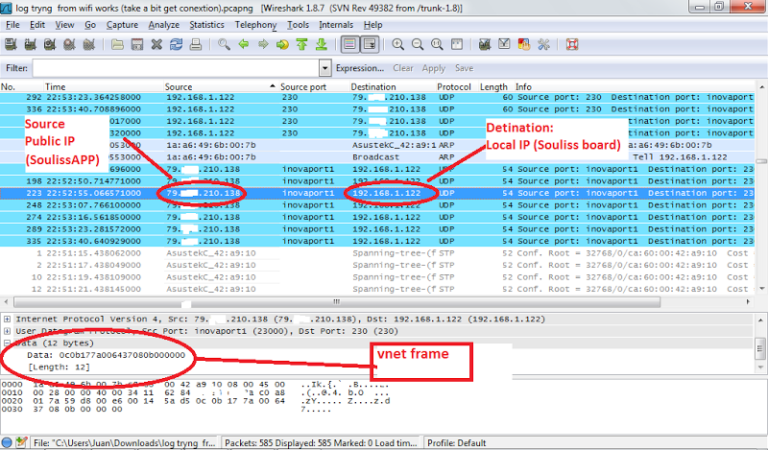Image resolution: width=768 pixels, height=450 pixels.
Task: Click the Expression... filter button
Action: [x=359, y=68]
